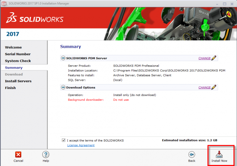The width and height of the screenshot is (237, 166).
Task: Collapse the SOLIDWORKS PDM Server section
Action: point(63,58)
